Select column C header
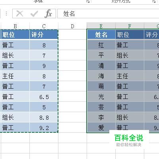The height and width of the screenshot is (159, 159). [x=44, y=26]
